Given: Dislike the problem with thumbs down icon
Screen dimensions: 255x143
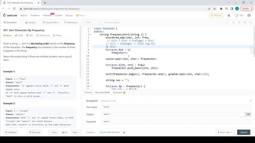Looking at the screenshot, I should 27,35.
